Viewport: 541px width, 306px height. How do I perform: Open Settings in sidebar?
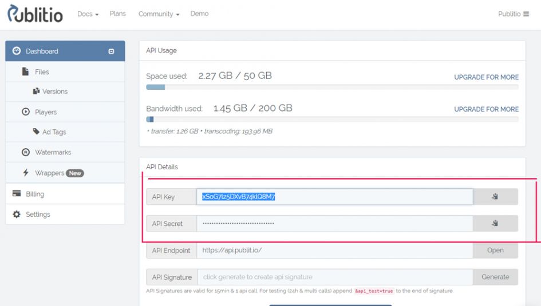[x=65, y=214]
